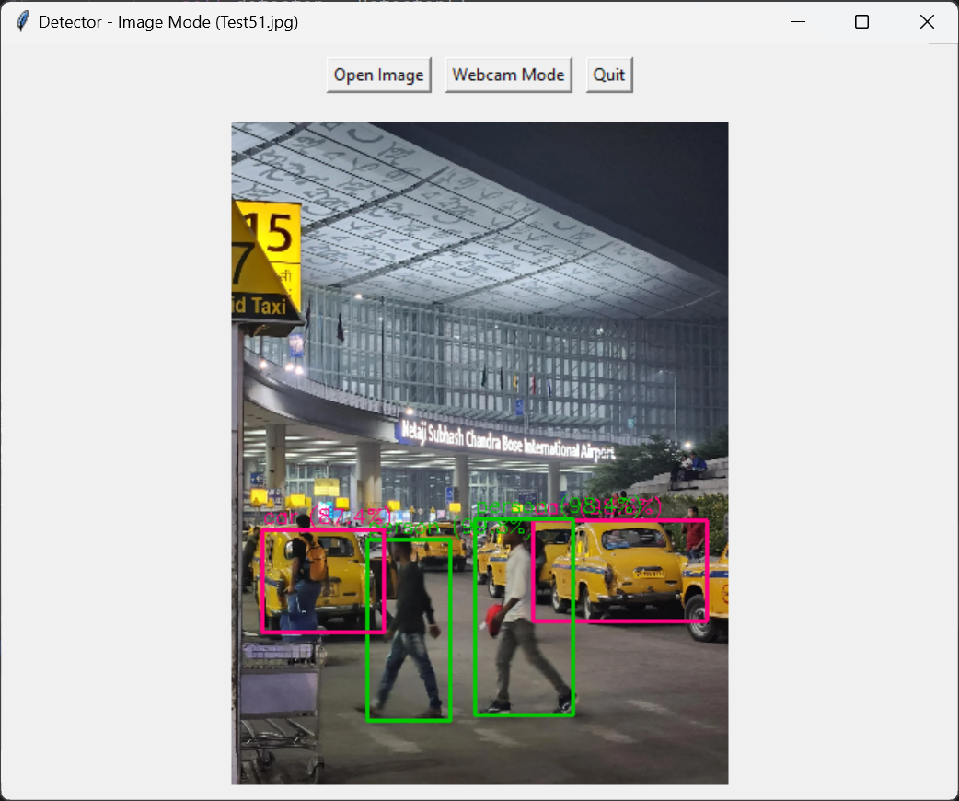Click the Open Image button
This screenshot has height=801, width=959.
pos(378,75)
